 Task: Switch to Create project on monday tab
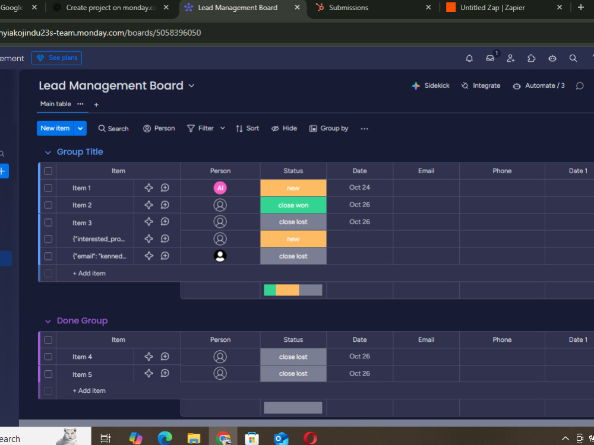click(111, 8)
